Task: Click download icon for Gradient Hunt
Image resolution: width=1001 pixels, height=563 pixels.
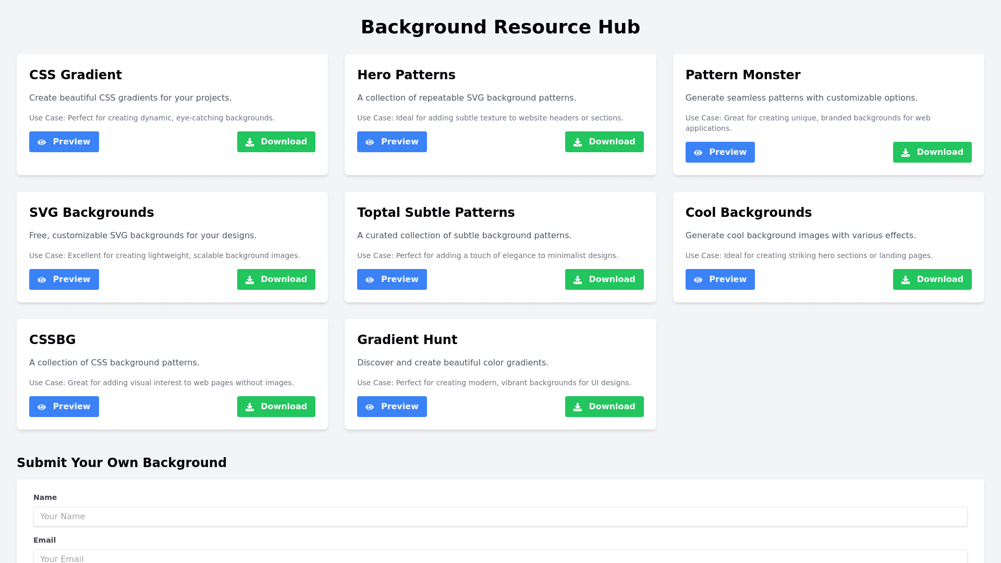Action: pyautogui.click(x=578, y=407)
